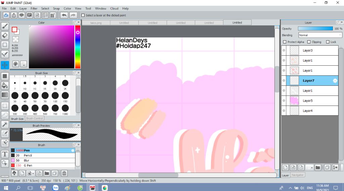The image size is (344, 191).
Task: Select the Bucket fill tool
Action: click(5, 85)
